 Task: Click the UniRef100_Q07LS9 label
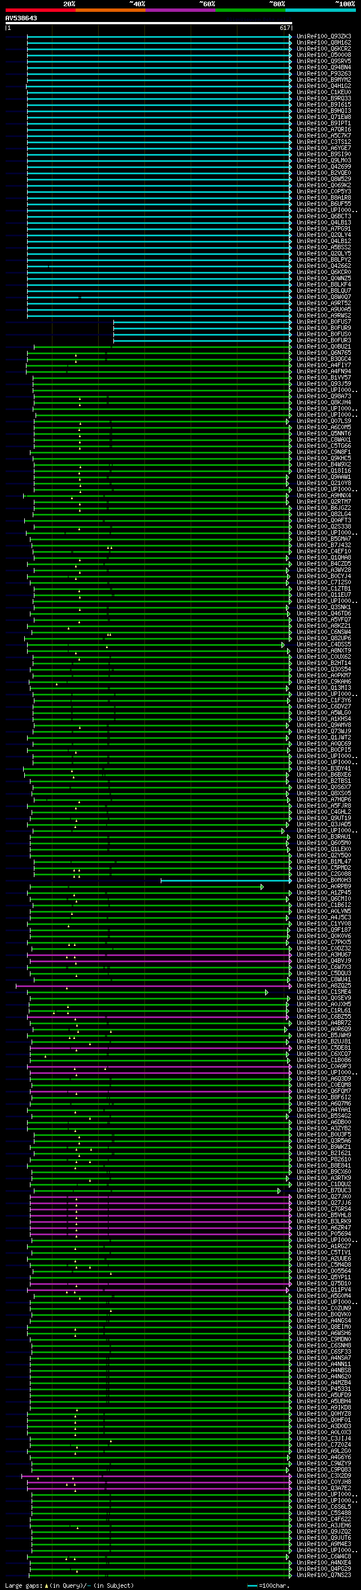click(x=324, y=421)
